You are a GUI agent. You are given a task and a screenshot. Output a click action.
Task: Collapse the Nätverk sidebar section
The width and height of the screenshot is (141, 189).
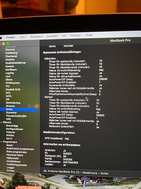1,122
